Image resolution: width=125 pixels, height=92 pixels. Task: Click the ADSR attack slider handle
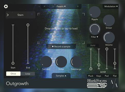click(91, 69)
